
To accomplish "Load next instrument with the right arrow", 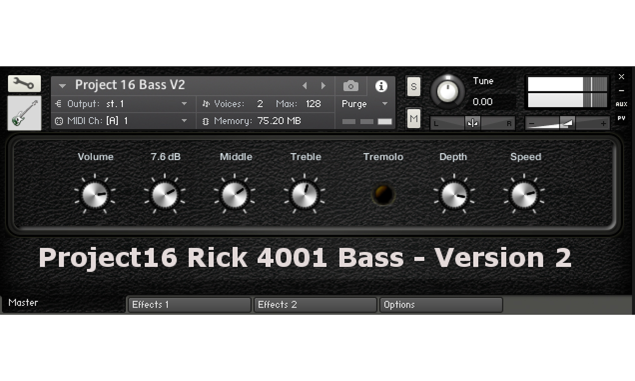I will coord(323,86).
